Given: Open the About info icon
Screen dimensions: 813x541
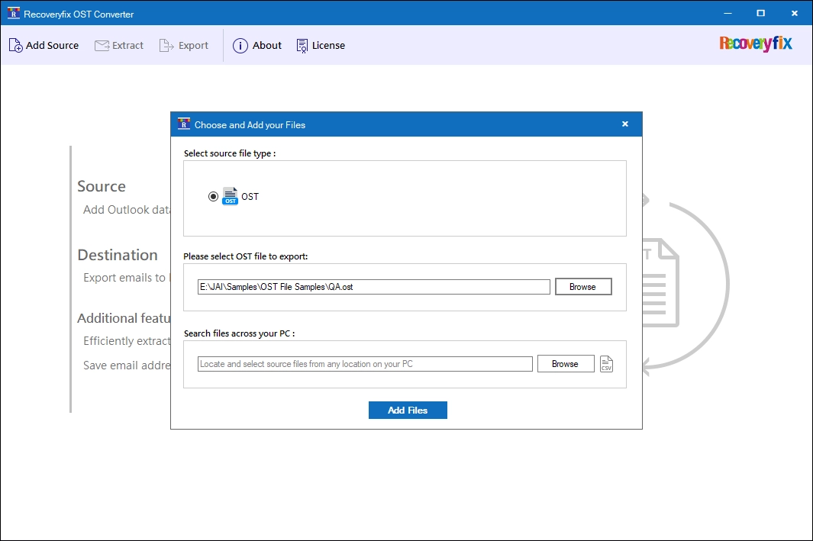Looking at the screenshot, I should (240, 46).
